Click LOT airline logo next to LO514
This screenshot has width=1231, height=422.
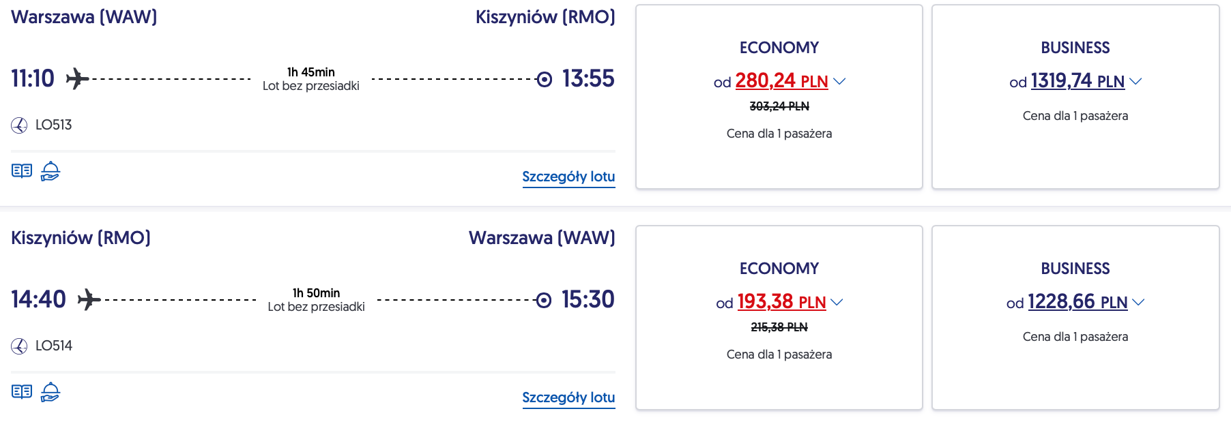[19, 346]
